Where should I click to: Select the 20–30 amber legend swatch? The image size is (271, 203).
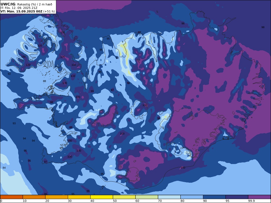coord(57,197)
